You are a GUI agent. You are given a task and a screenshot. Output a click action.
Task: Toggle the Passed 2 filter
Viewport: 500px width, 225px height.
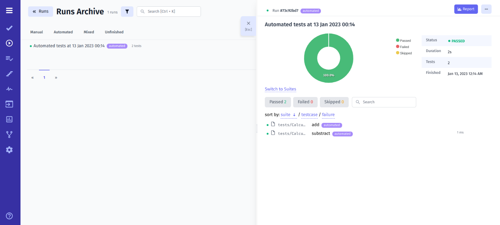[278, 102]
